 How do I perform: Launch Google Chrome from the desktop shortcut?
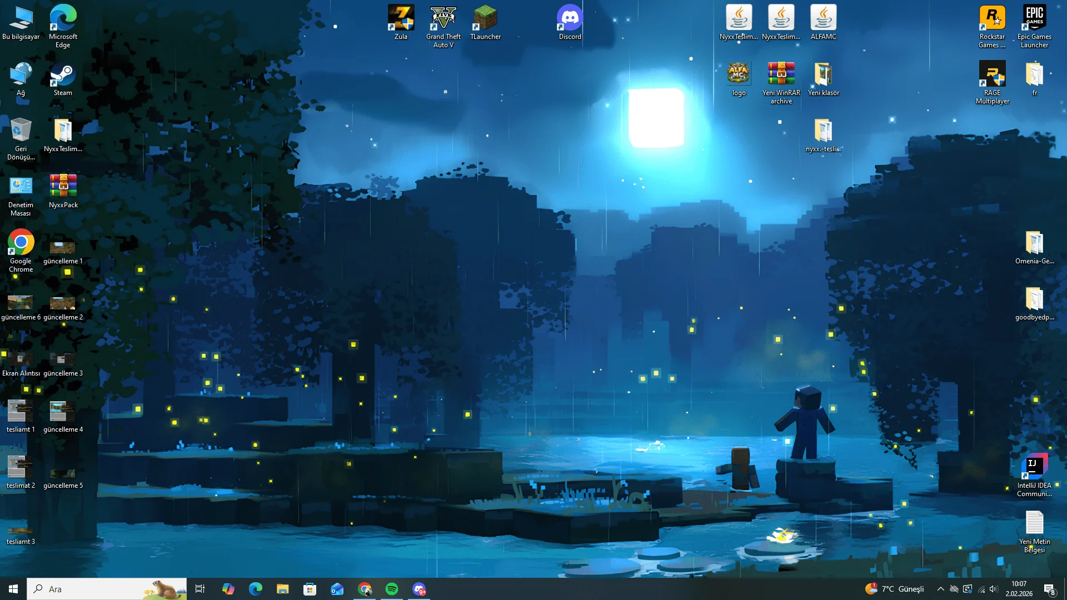21,251
